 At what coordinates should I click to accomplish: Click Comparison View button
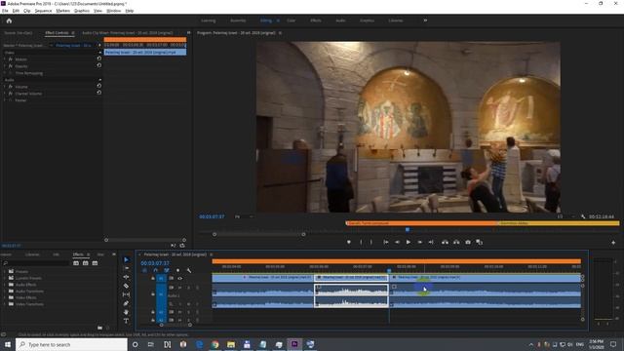point(480,242)
